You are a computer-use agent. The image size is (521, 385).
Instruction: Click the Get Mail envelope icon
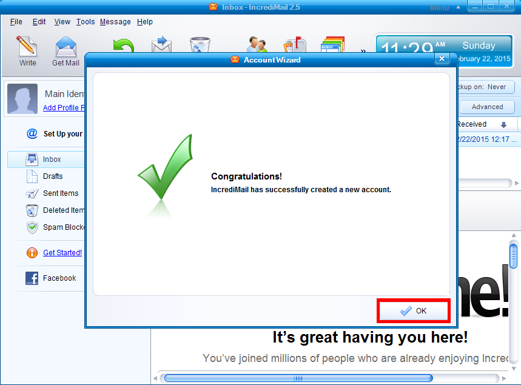(66, 47)
